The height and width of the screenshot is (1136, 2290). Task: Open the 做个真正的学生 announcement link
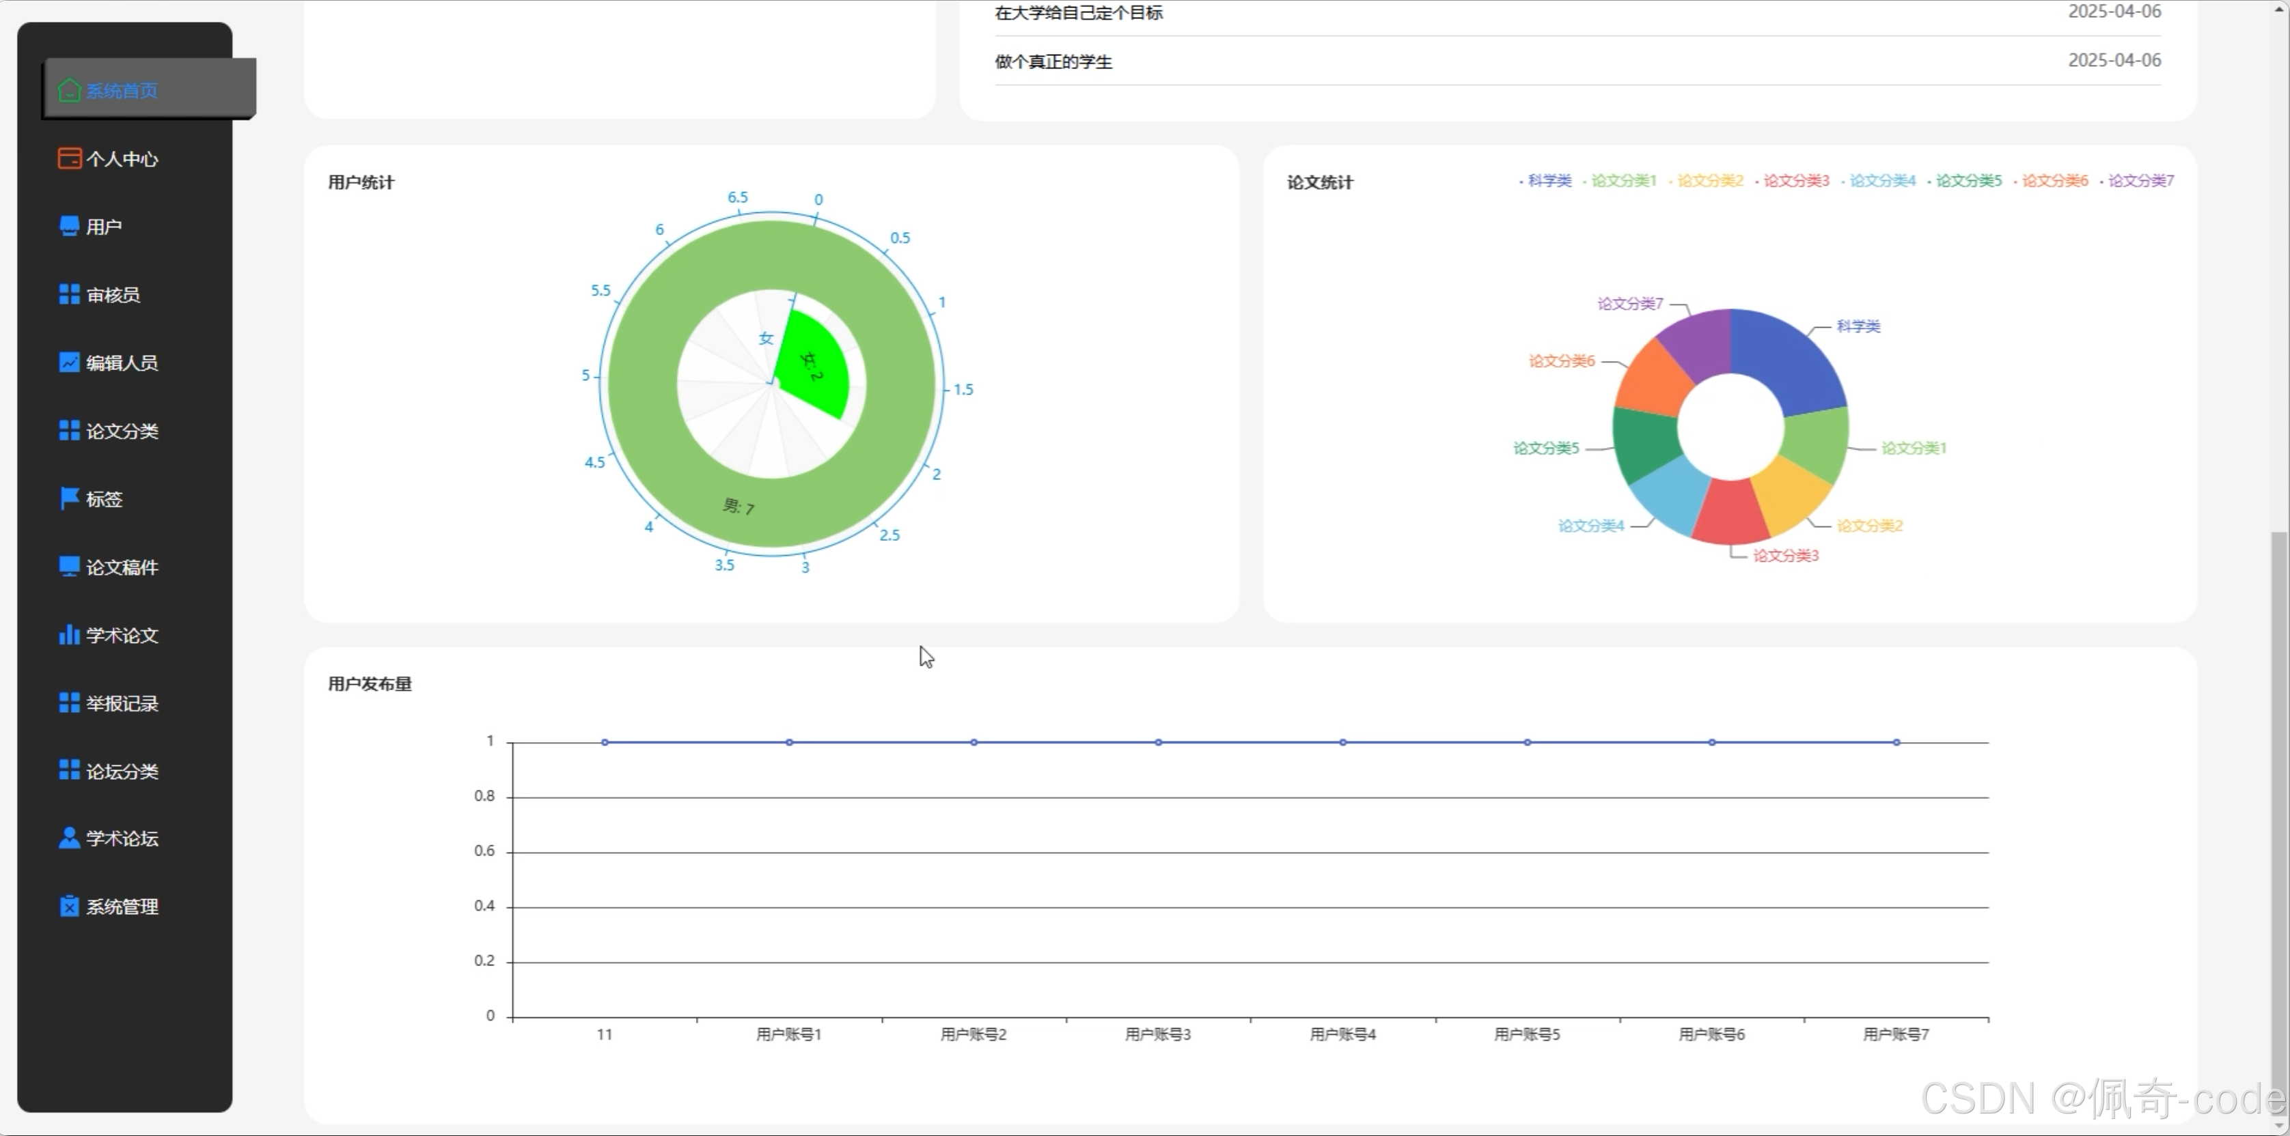coord(1053,61)
